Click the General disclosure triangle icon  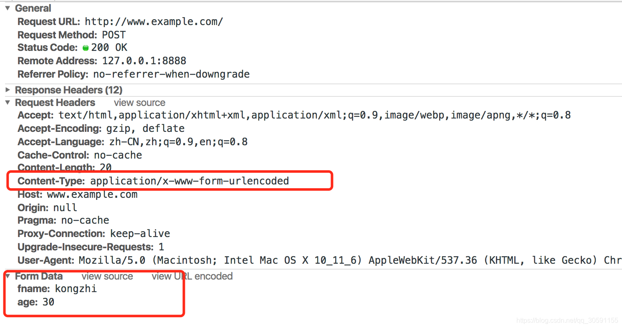(x=8, y=8)
